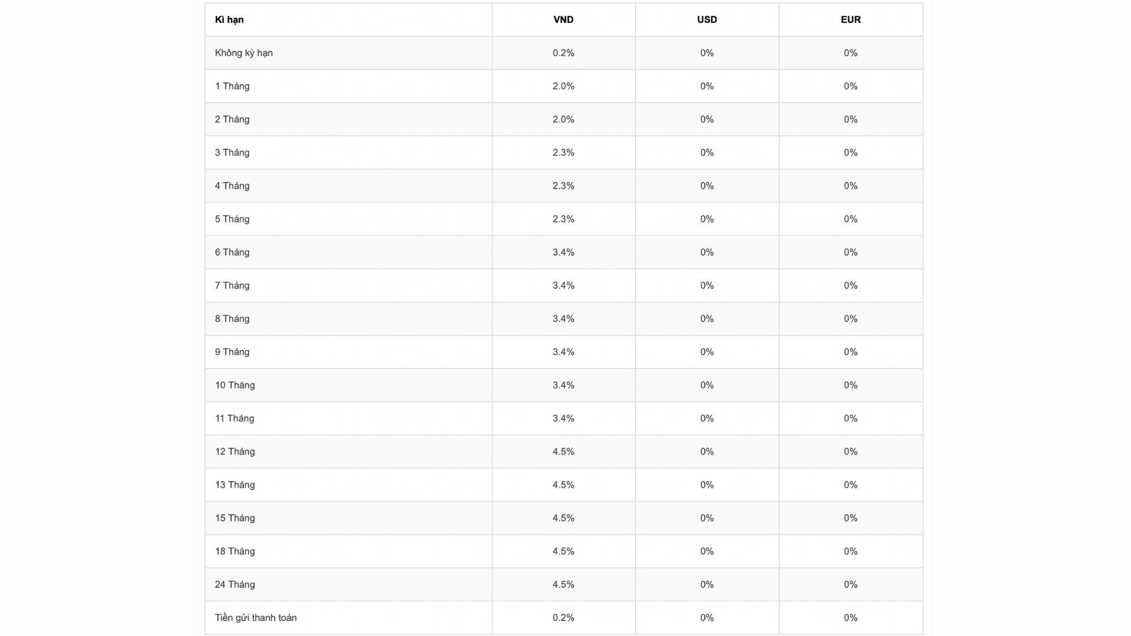
Task: Click the VND column header
Action: [563, 19]
